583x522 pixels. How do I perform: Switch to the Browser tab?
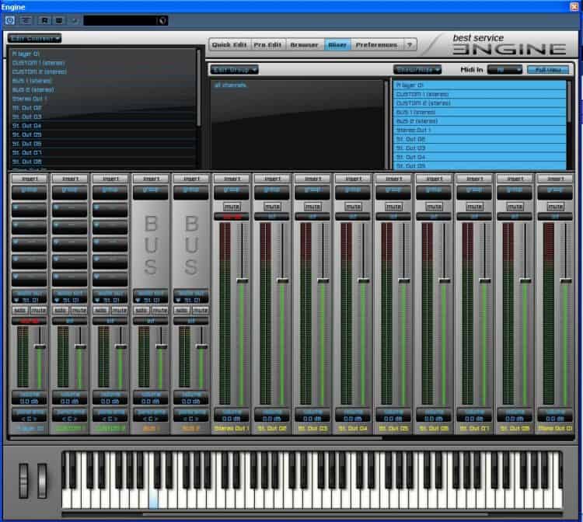304,44
